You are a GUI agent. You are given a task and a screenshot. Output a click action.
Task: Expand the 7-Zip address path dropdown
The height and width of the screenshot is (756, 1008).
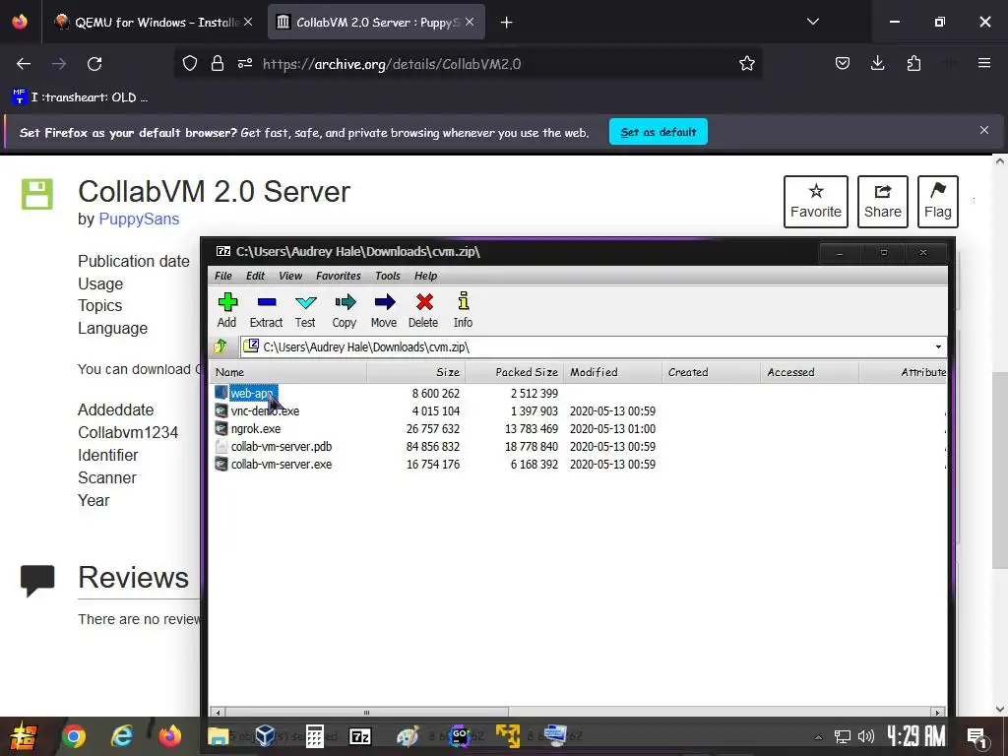point(938,347)
